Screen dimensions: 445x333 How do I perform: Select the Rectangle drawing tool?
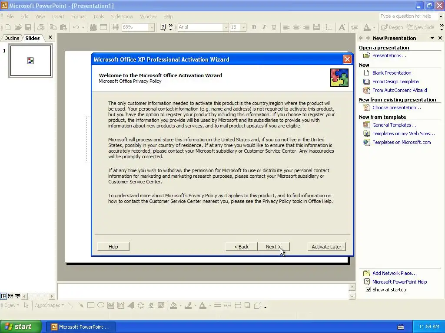(91, 305)
